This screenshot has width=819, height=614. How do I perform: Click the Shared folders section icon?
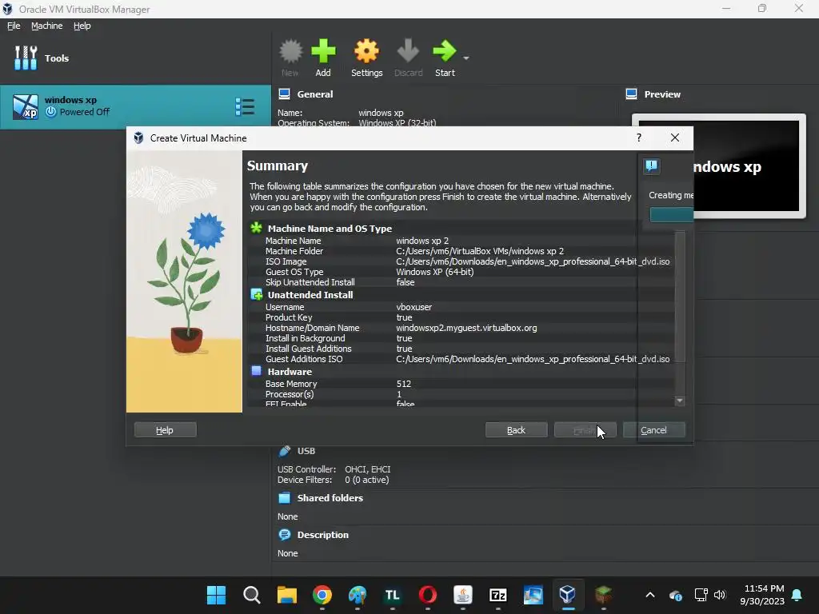[x=284, y=497]
